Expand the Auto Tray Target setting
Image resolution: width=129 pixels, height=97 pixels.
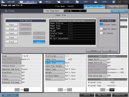click(55, 66)
